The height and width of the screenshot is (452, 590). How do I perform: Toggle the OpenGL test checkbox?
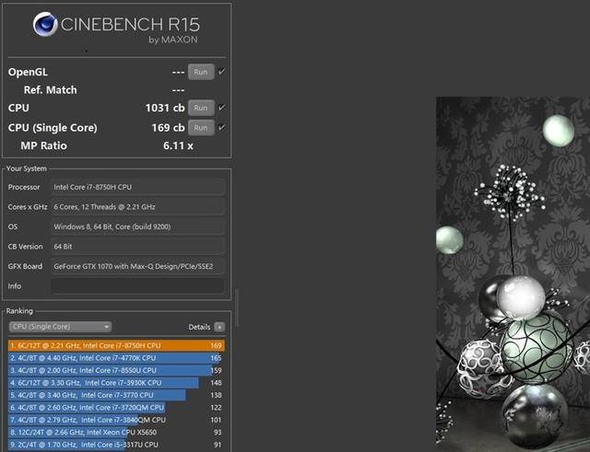tap(222, 71)
